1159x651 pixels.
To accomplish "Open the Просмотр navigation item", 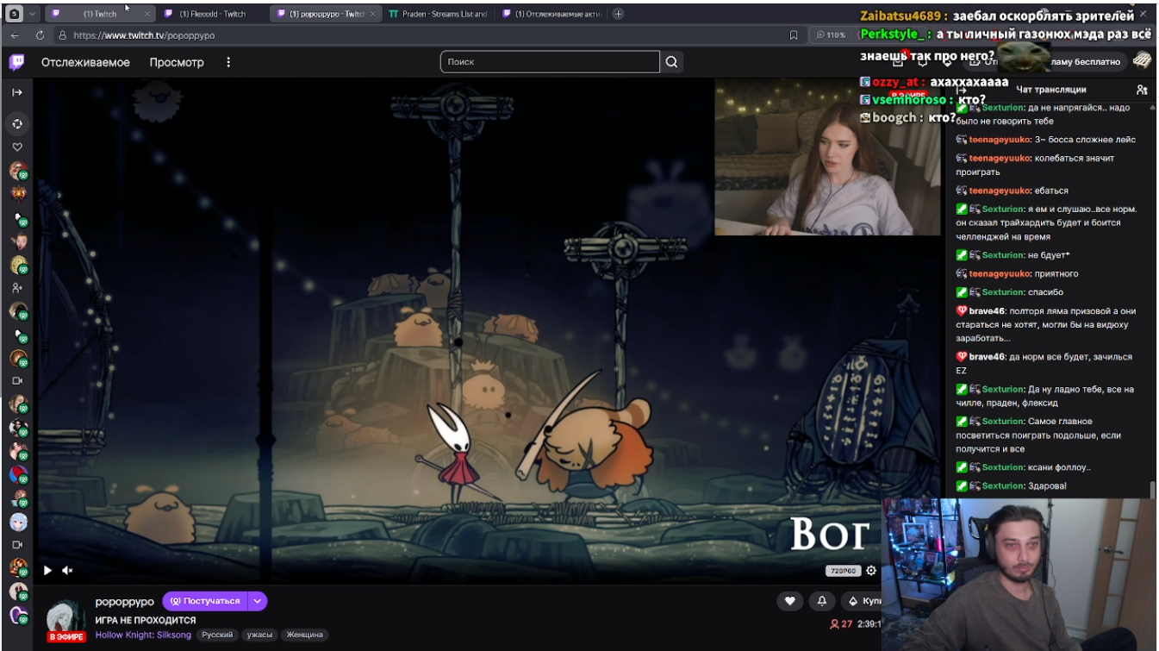I will click(177, 62).
